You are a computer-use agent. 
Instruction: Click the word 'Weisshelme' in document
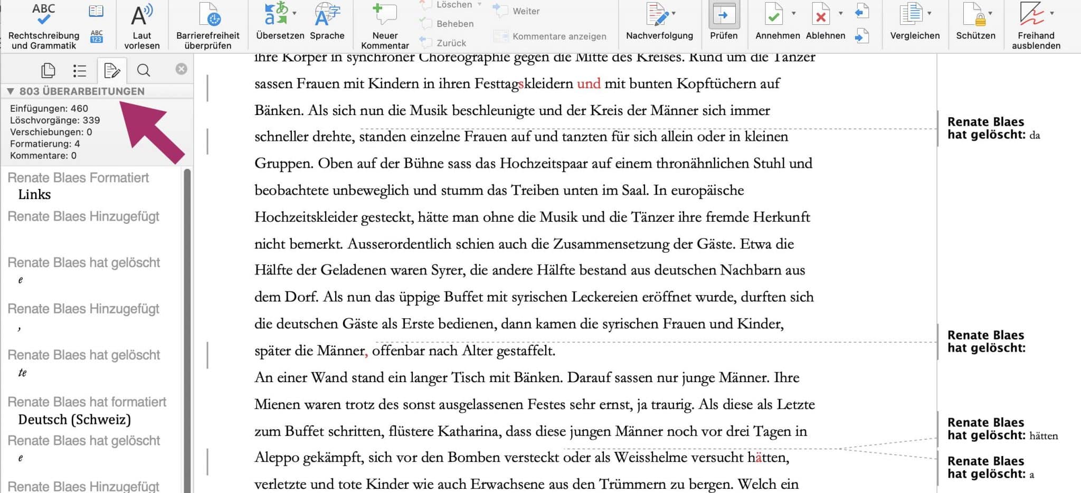click(651, 457)
